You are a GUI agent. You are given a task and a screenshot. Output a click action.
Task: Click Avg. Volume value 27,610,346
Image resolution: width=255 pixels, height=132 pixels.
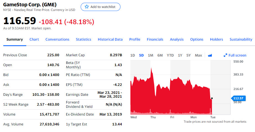[49, 124]
